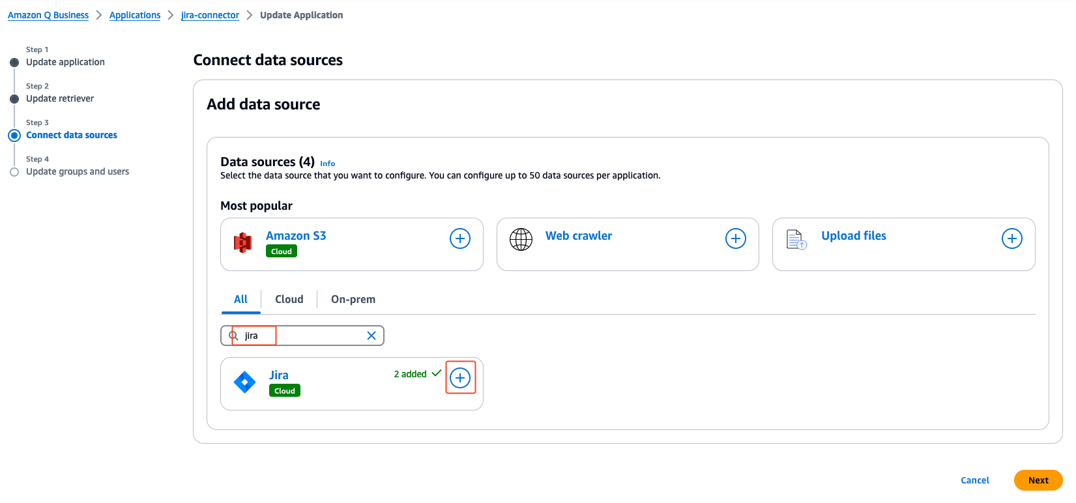Click the search magnifier icon in the filter box

[x=233, y=336]
